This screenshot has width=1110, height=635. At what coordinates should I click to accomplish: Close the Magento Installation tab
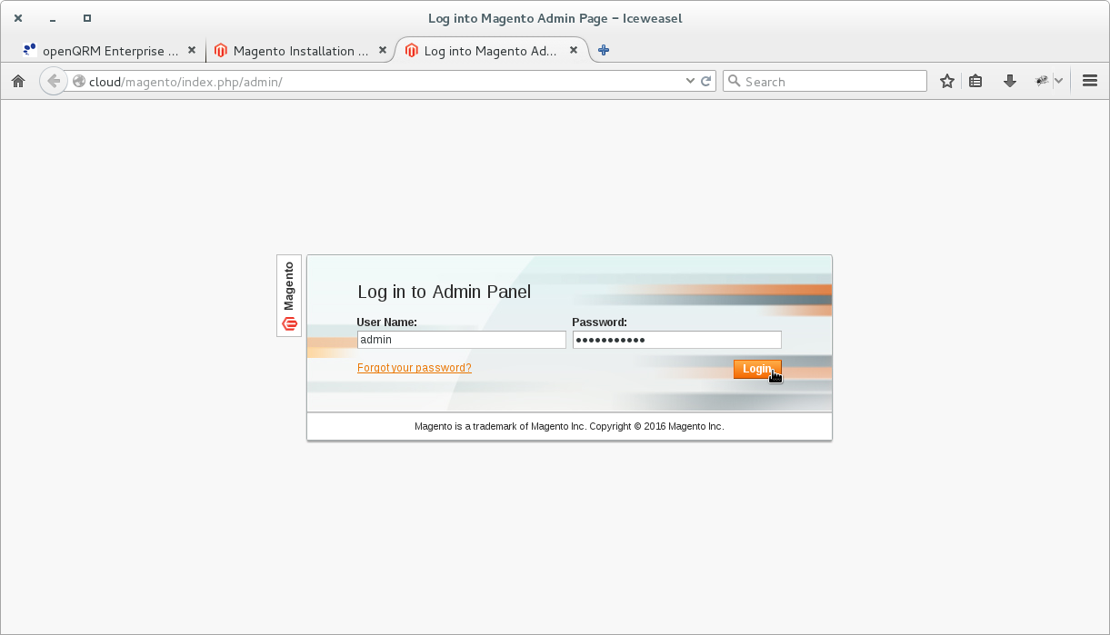383,51
